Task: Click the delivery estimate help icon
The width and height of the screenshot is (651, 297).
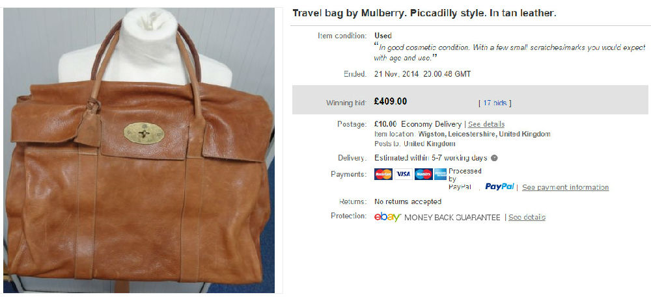Action: point(494,158)
